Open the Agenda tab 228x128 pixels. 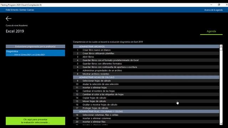(x=211, y=31)
